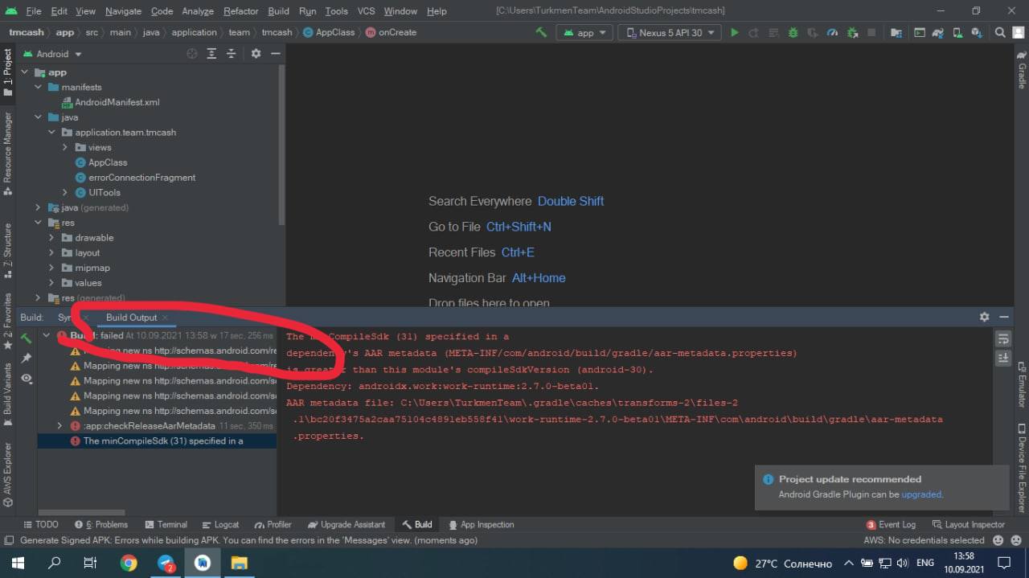Open Project panel gear settings
Screen dimensions: 1029x578
pyautogui.click(x=256, y=53)
